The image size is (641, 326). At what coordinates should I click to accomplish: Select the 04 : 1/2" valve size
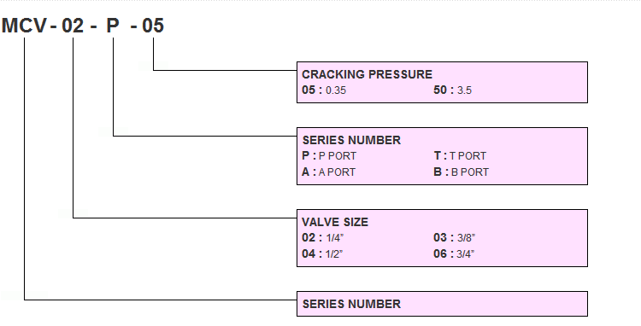322,253
